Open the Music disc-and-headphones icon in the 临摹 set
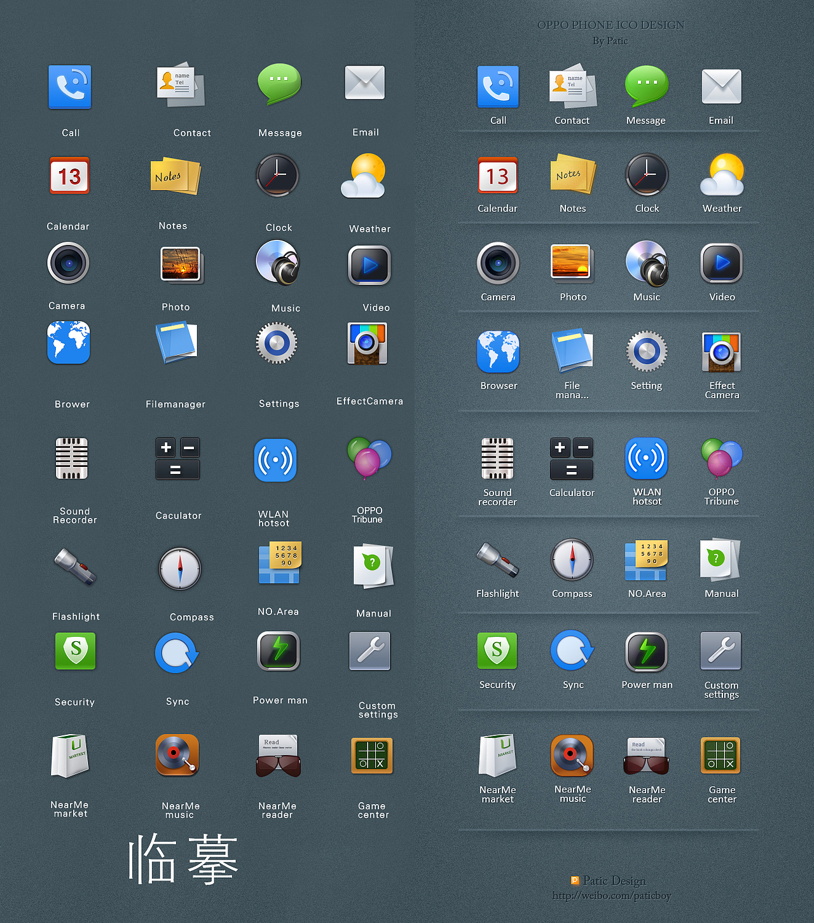Image resolution: width=814 pixels, height=923 pixels. tap(278, 262)
